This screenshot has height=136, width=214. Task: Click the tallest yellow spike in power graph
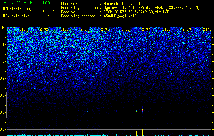(142, 131)
